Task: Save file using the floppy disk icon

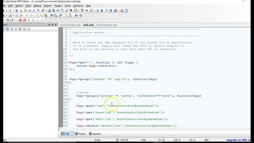Action: point(17,15)
